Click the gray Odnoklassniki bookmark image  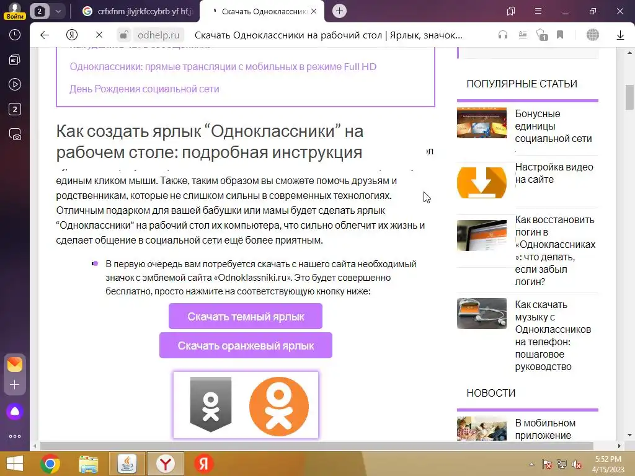[x=211, y=404]
